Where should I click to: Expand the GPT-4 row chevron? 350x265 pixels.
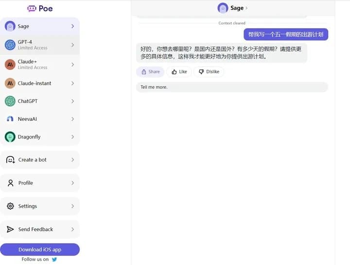click(x=72, y=45)
